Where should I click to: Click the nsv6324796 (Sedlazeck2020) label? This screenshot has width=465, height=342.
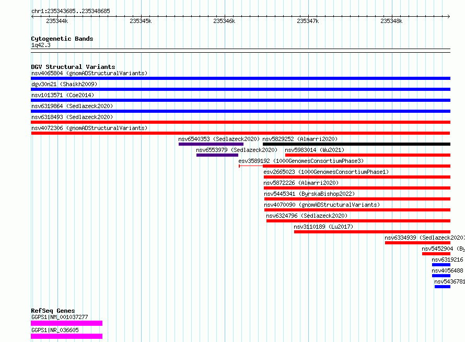tap(307, 216)
